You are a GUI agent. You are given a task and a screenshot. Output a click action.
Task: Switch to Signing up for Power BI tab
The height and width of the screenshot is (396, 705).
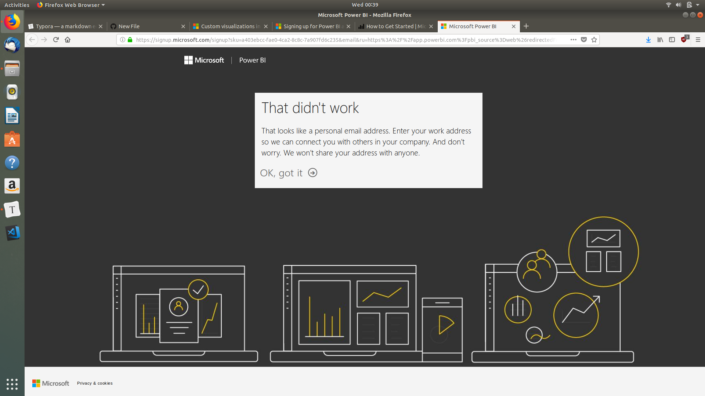coord(313,26)
